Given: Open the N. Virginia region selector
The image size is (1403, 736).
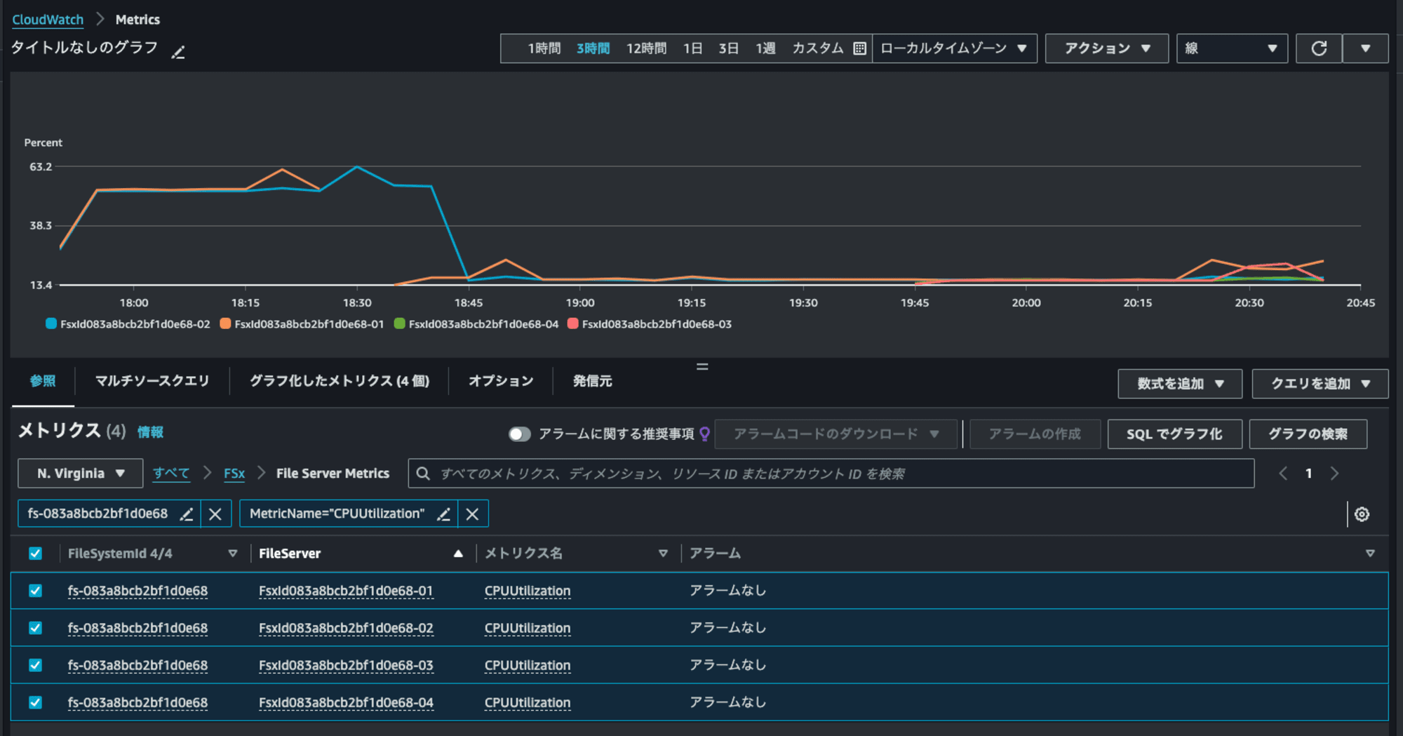Looking at the screenshot, I should click(80, 474).
